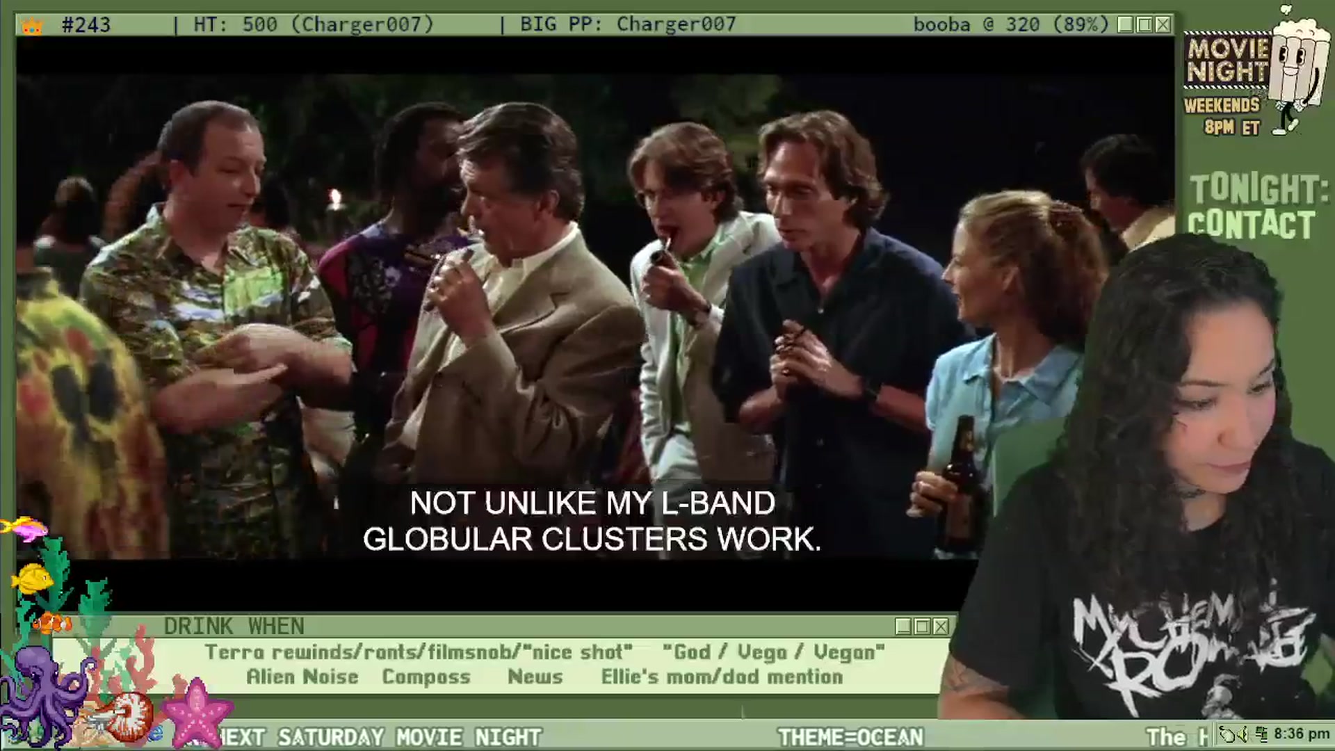The height and width of the screenshot is (751, 1335).
Task: Click the "booba @ 320 (89%)" status text
Action: [x=1011, y=25]
